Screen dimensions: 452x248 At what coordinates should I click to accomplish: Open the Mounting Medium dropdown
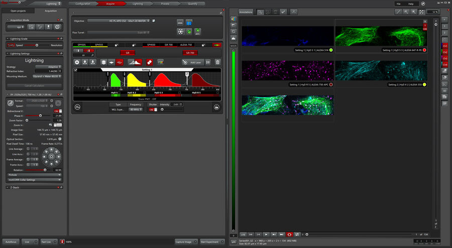click(x=47, y=76)
